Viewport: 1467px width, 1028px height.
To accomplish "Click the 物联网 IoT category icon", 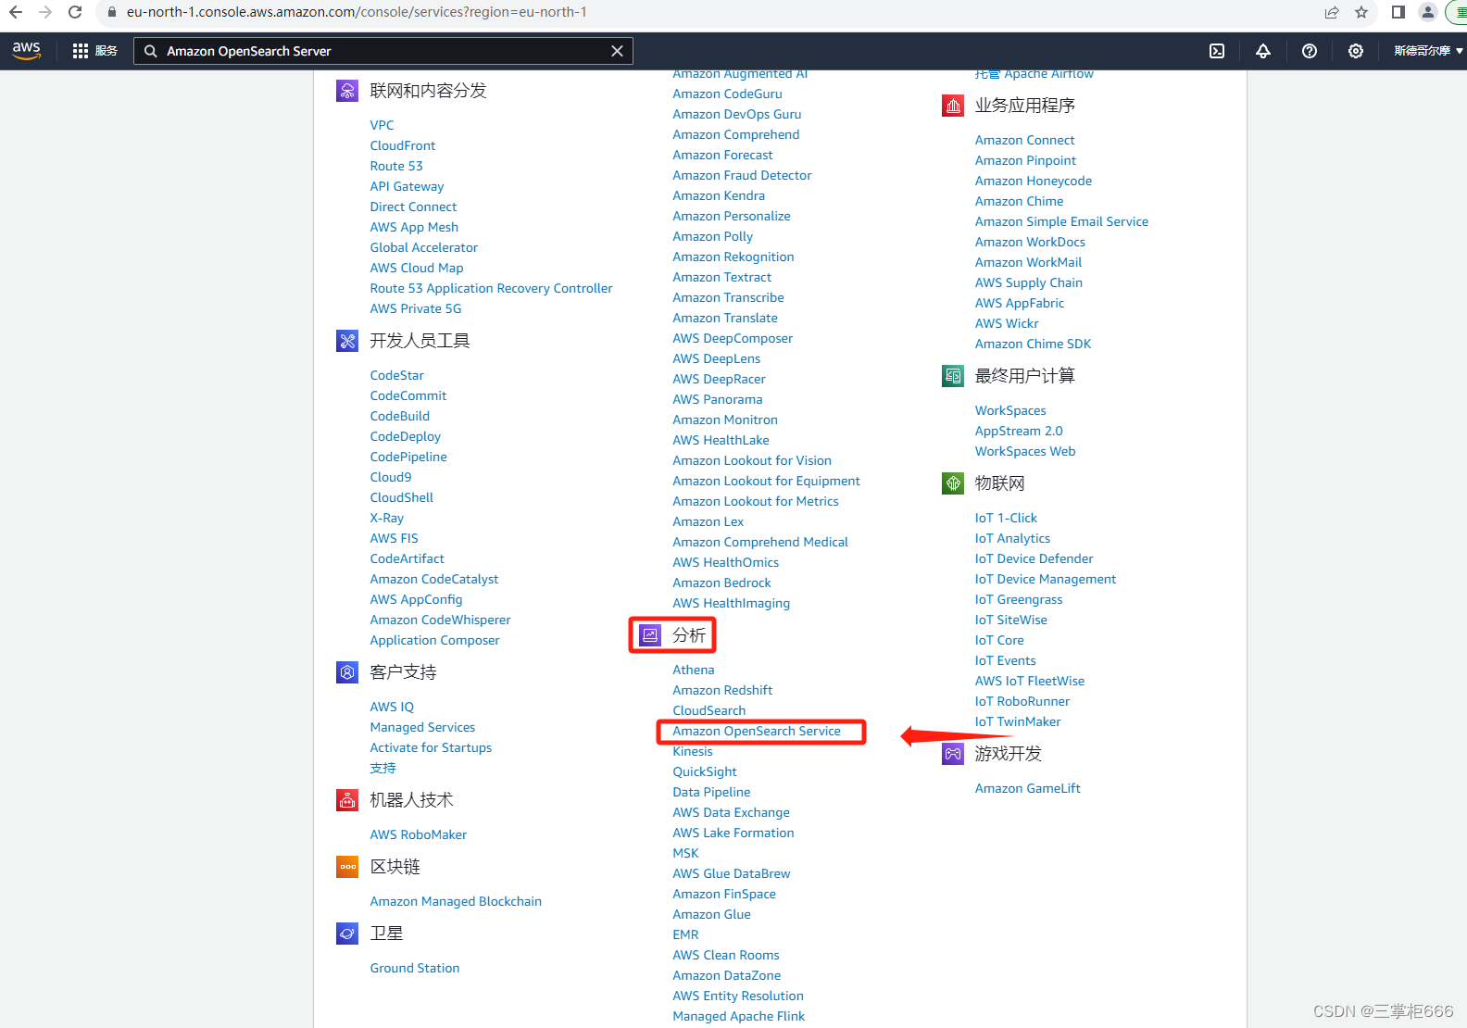I will [953, 483].
